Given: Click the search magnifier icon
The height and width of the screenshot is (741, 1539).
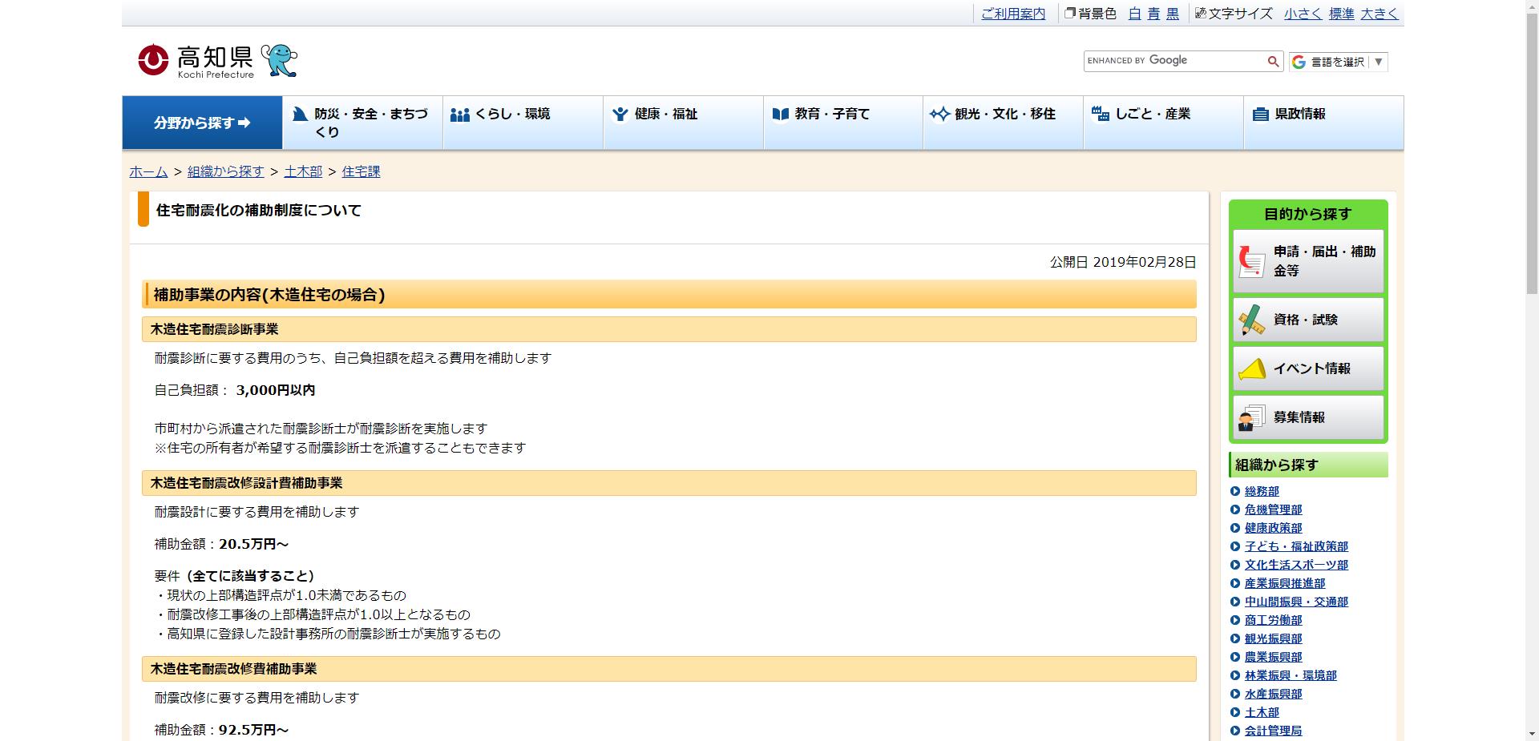Looking at the screenshot, I should pyautogui.click(x=1272, y=62).
